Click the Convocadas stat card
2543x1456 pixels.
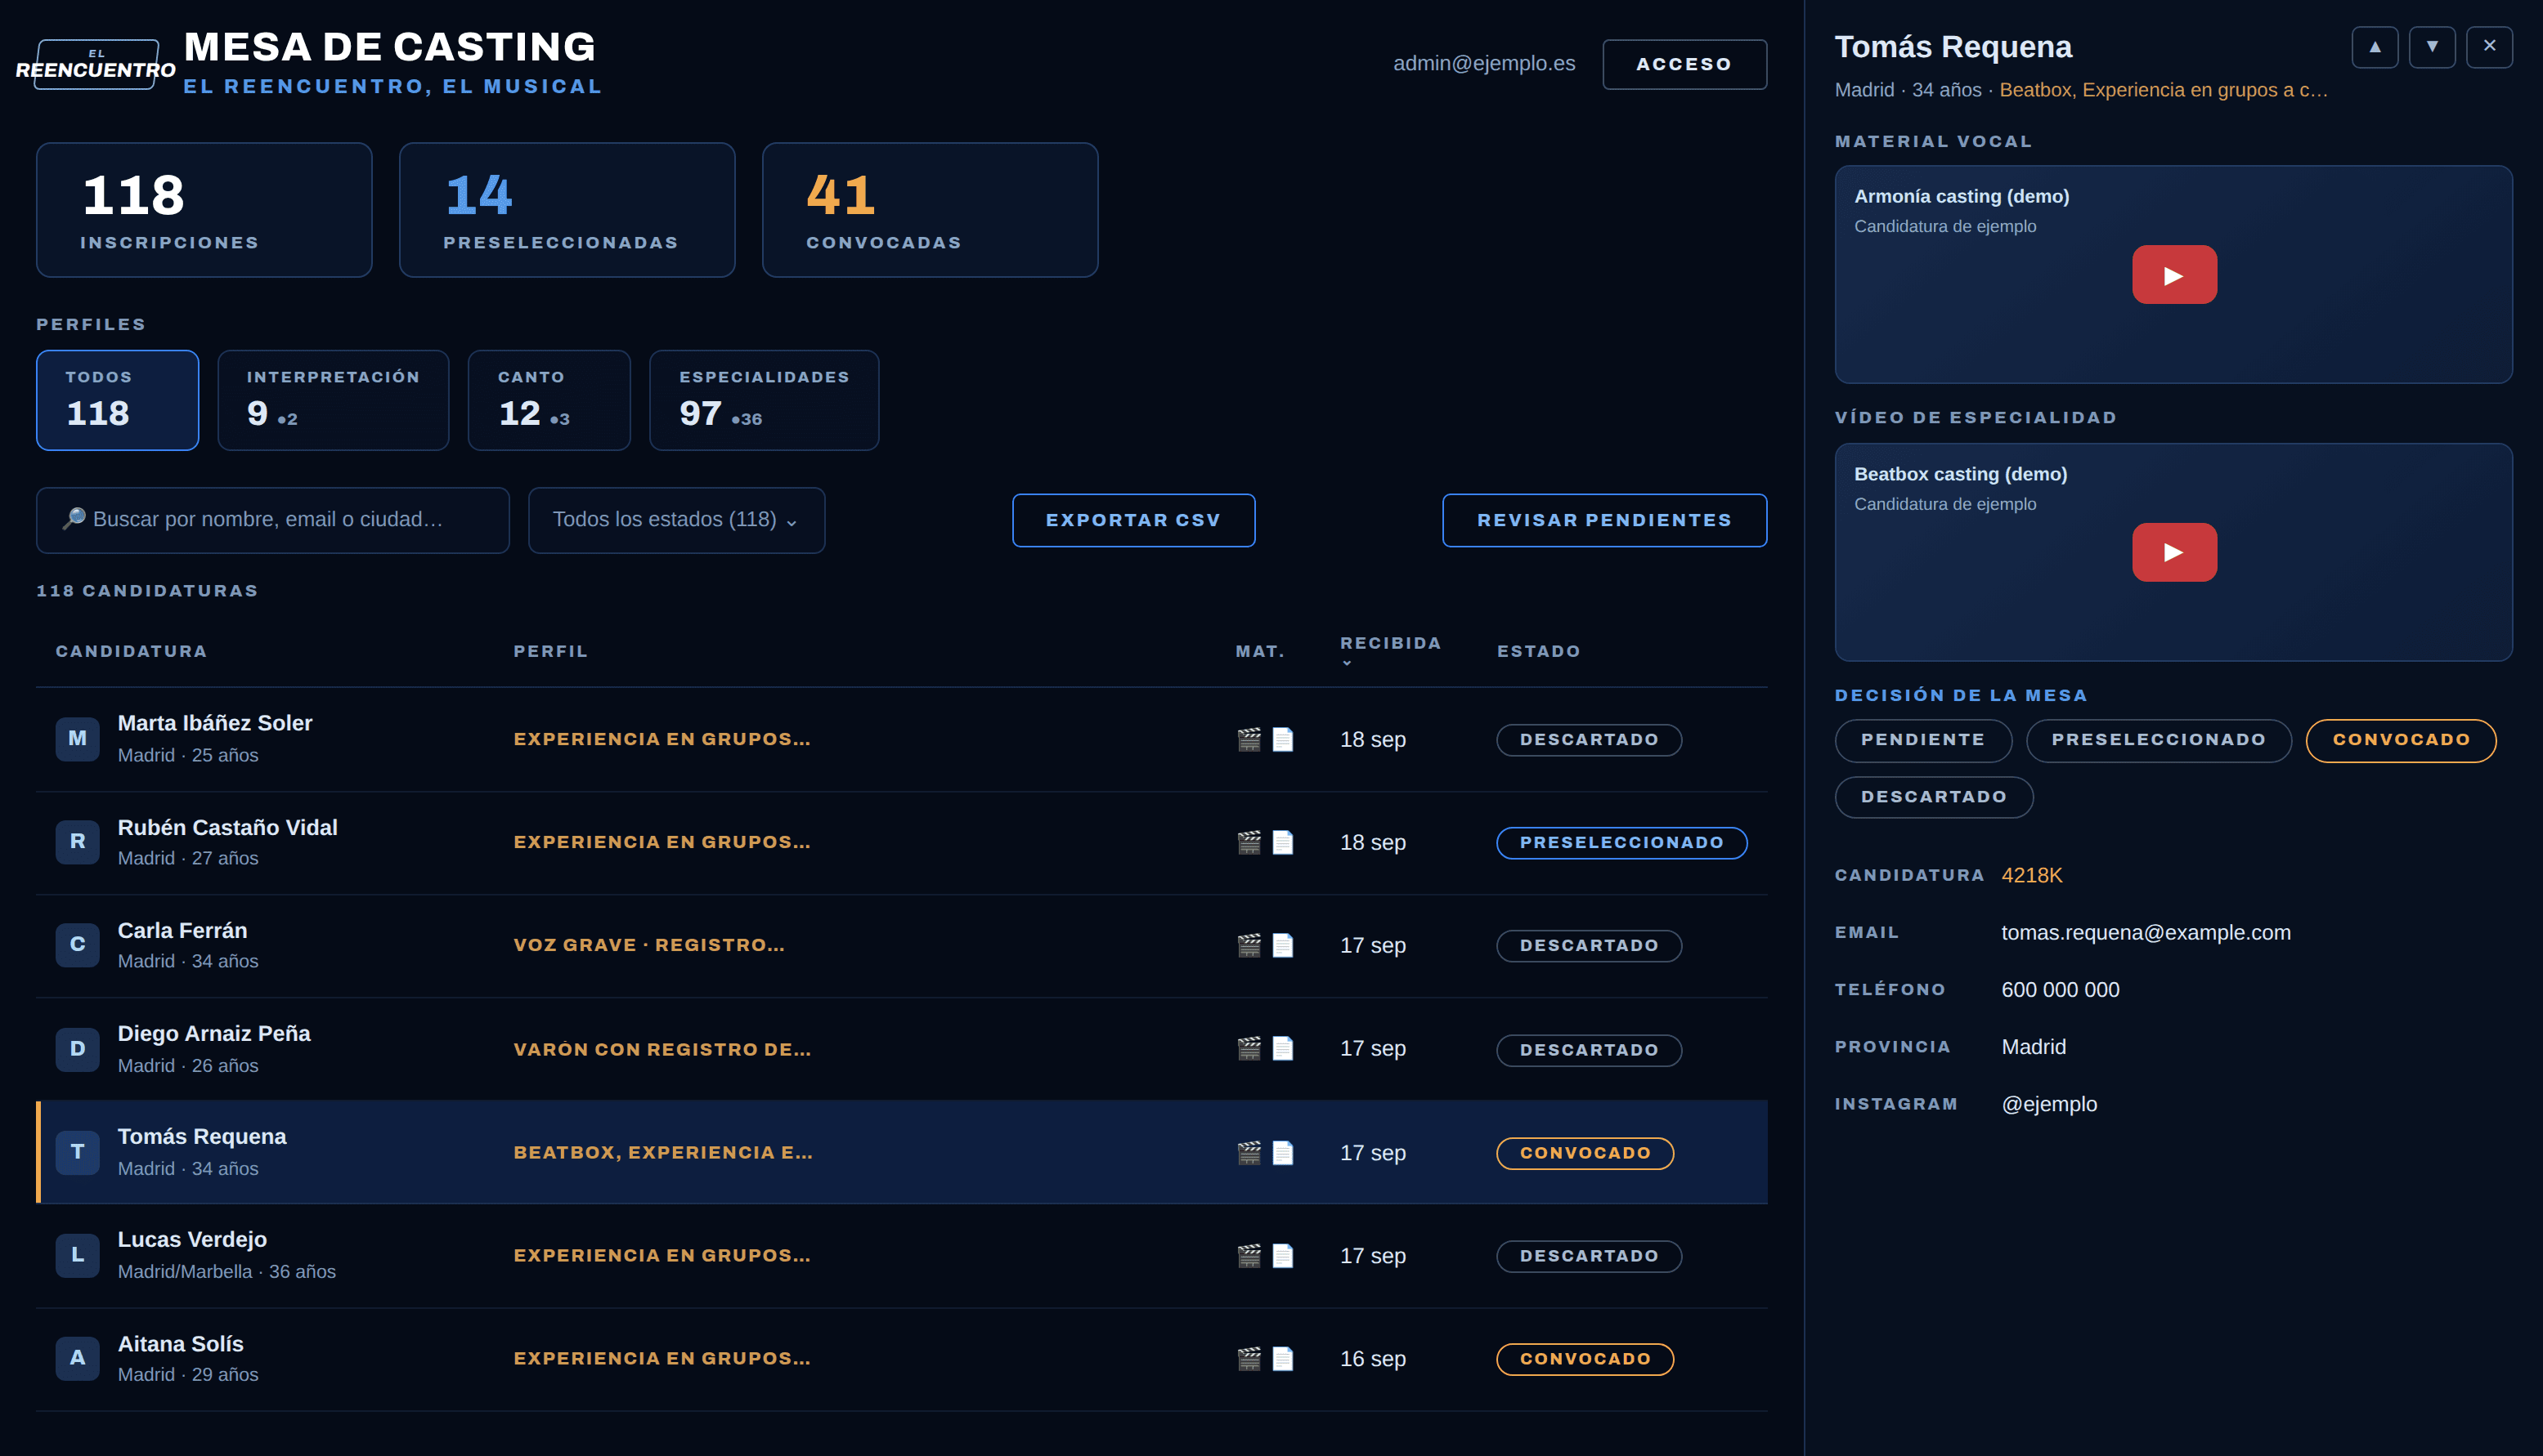[x=929, y=210]
